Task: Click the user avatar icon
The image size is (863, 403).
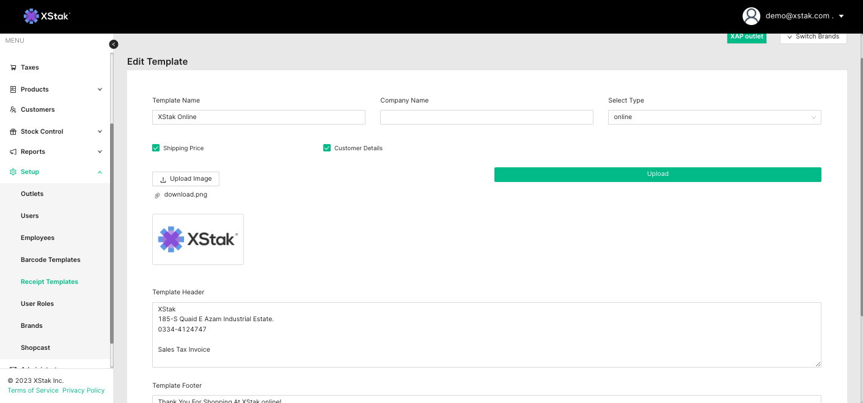Action: click(x=751, y=16)
